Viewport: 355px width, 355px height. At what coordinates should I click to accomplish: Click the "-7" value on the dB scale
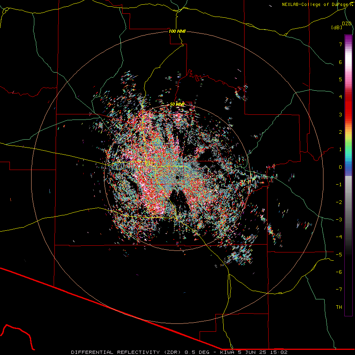[x=339, y=290]
